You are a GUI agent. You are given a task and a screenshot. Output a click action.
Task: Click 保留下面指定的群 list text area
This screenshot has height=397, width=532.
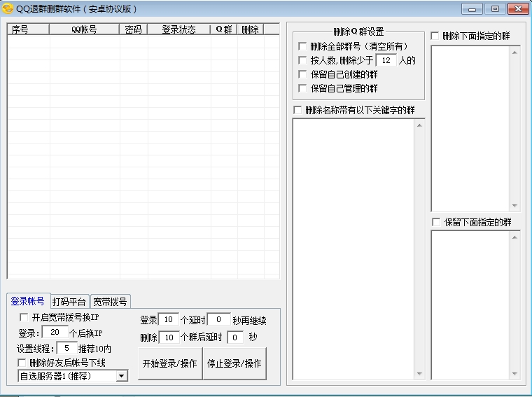[470, 305]
